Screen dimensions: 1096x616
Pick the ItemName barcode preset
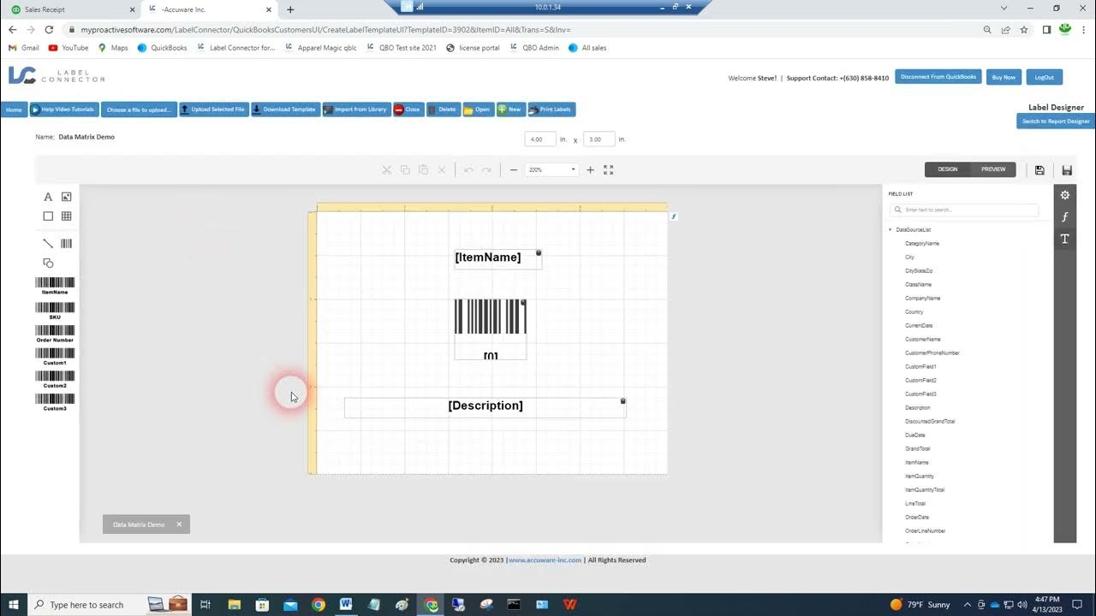point(55,286)
